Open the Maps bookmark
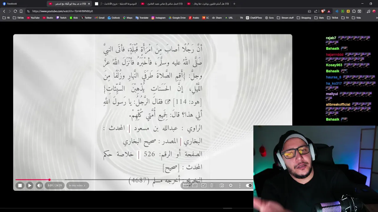The image size is (378, 212). pos(128,18)
